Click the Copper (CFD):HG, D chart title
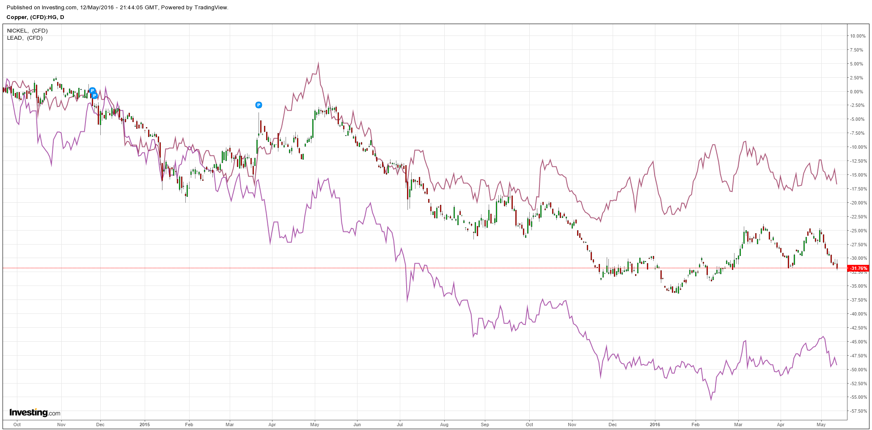This screenshot has width=872, height=430. (36, 17)
